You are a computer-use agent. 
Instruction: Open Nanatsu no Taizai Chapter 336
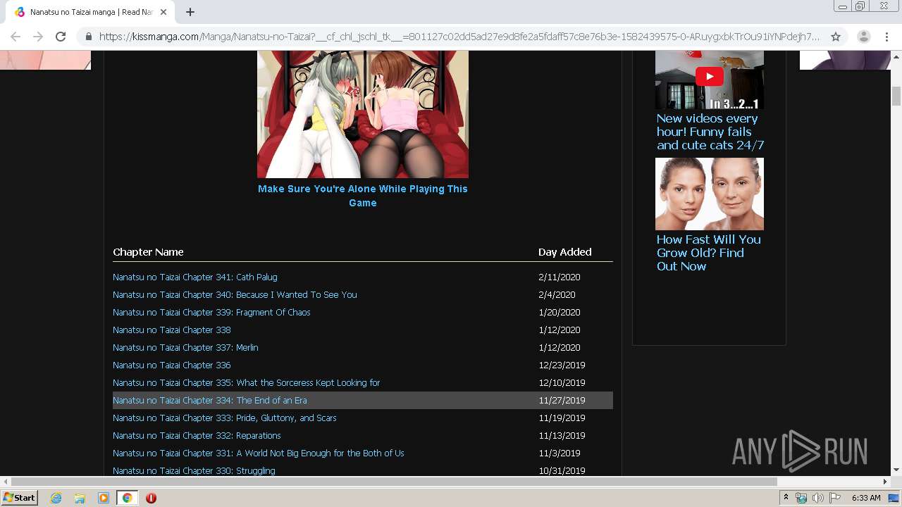[x=172, y=365]
